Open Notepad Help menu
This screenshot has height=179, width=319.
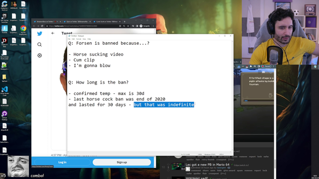89,39
